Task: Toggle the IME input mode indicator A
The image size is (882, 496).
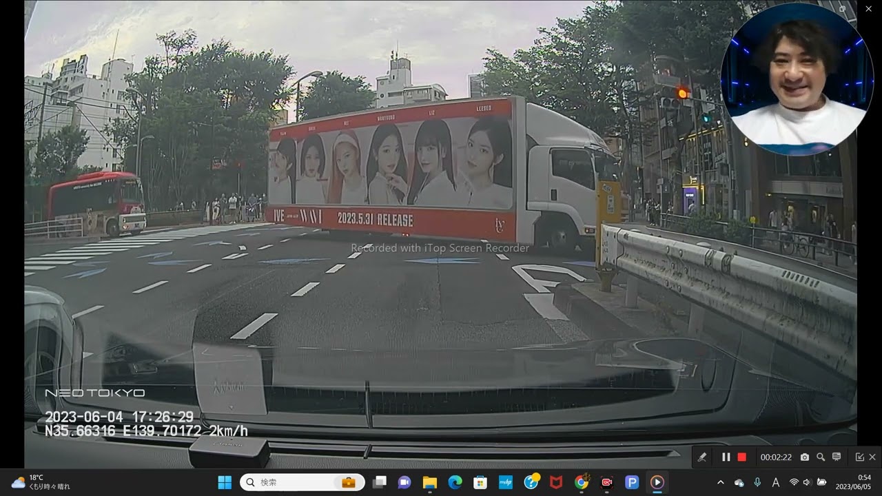Action: pos(775,482)
